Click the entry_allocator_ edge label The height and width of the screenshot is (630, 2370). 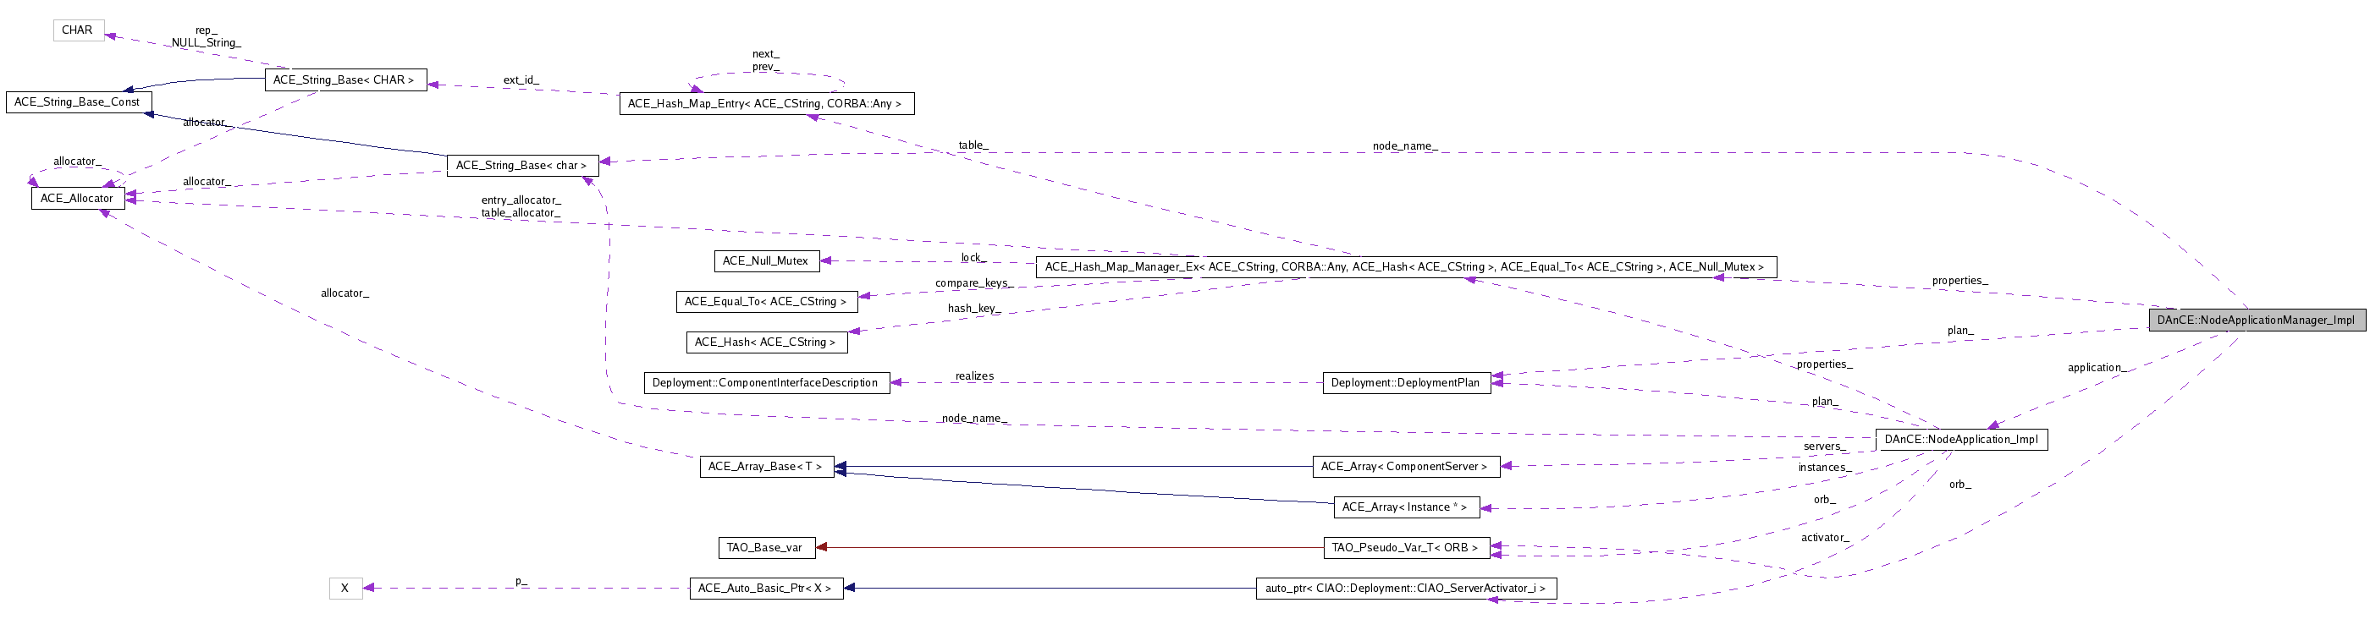[521, 200]
